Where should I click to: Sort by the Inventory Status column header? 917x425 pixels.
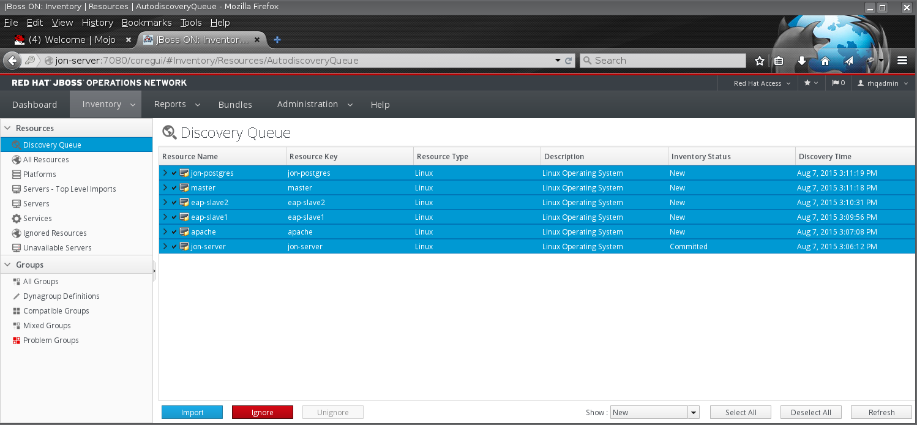click(732, 157)
